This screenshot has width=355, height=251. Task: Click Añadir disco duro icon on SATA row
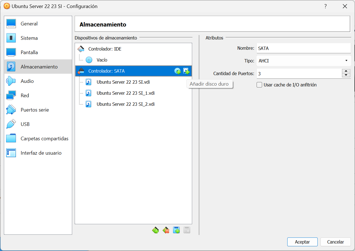[x=186, y=71]
